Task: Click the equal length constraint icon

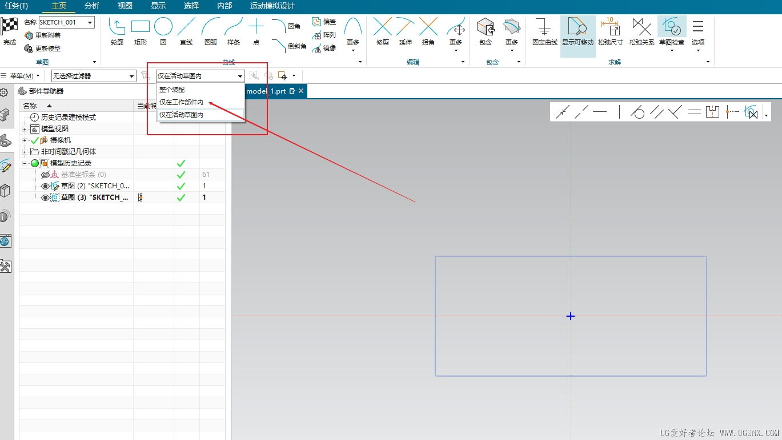Action: coord(694,112)
